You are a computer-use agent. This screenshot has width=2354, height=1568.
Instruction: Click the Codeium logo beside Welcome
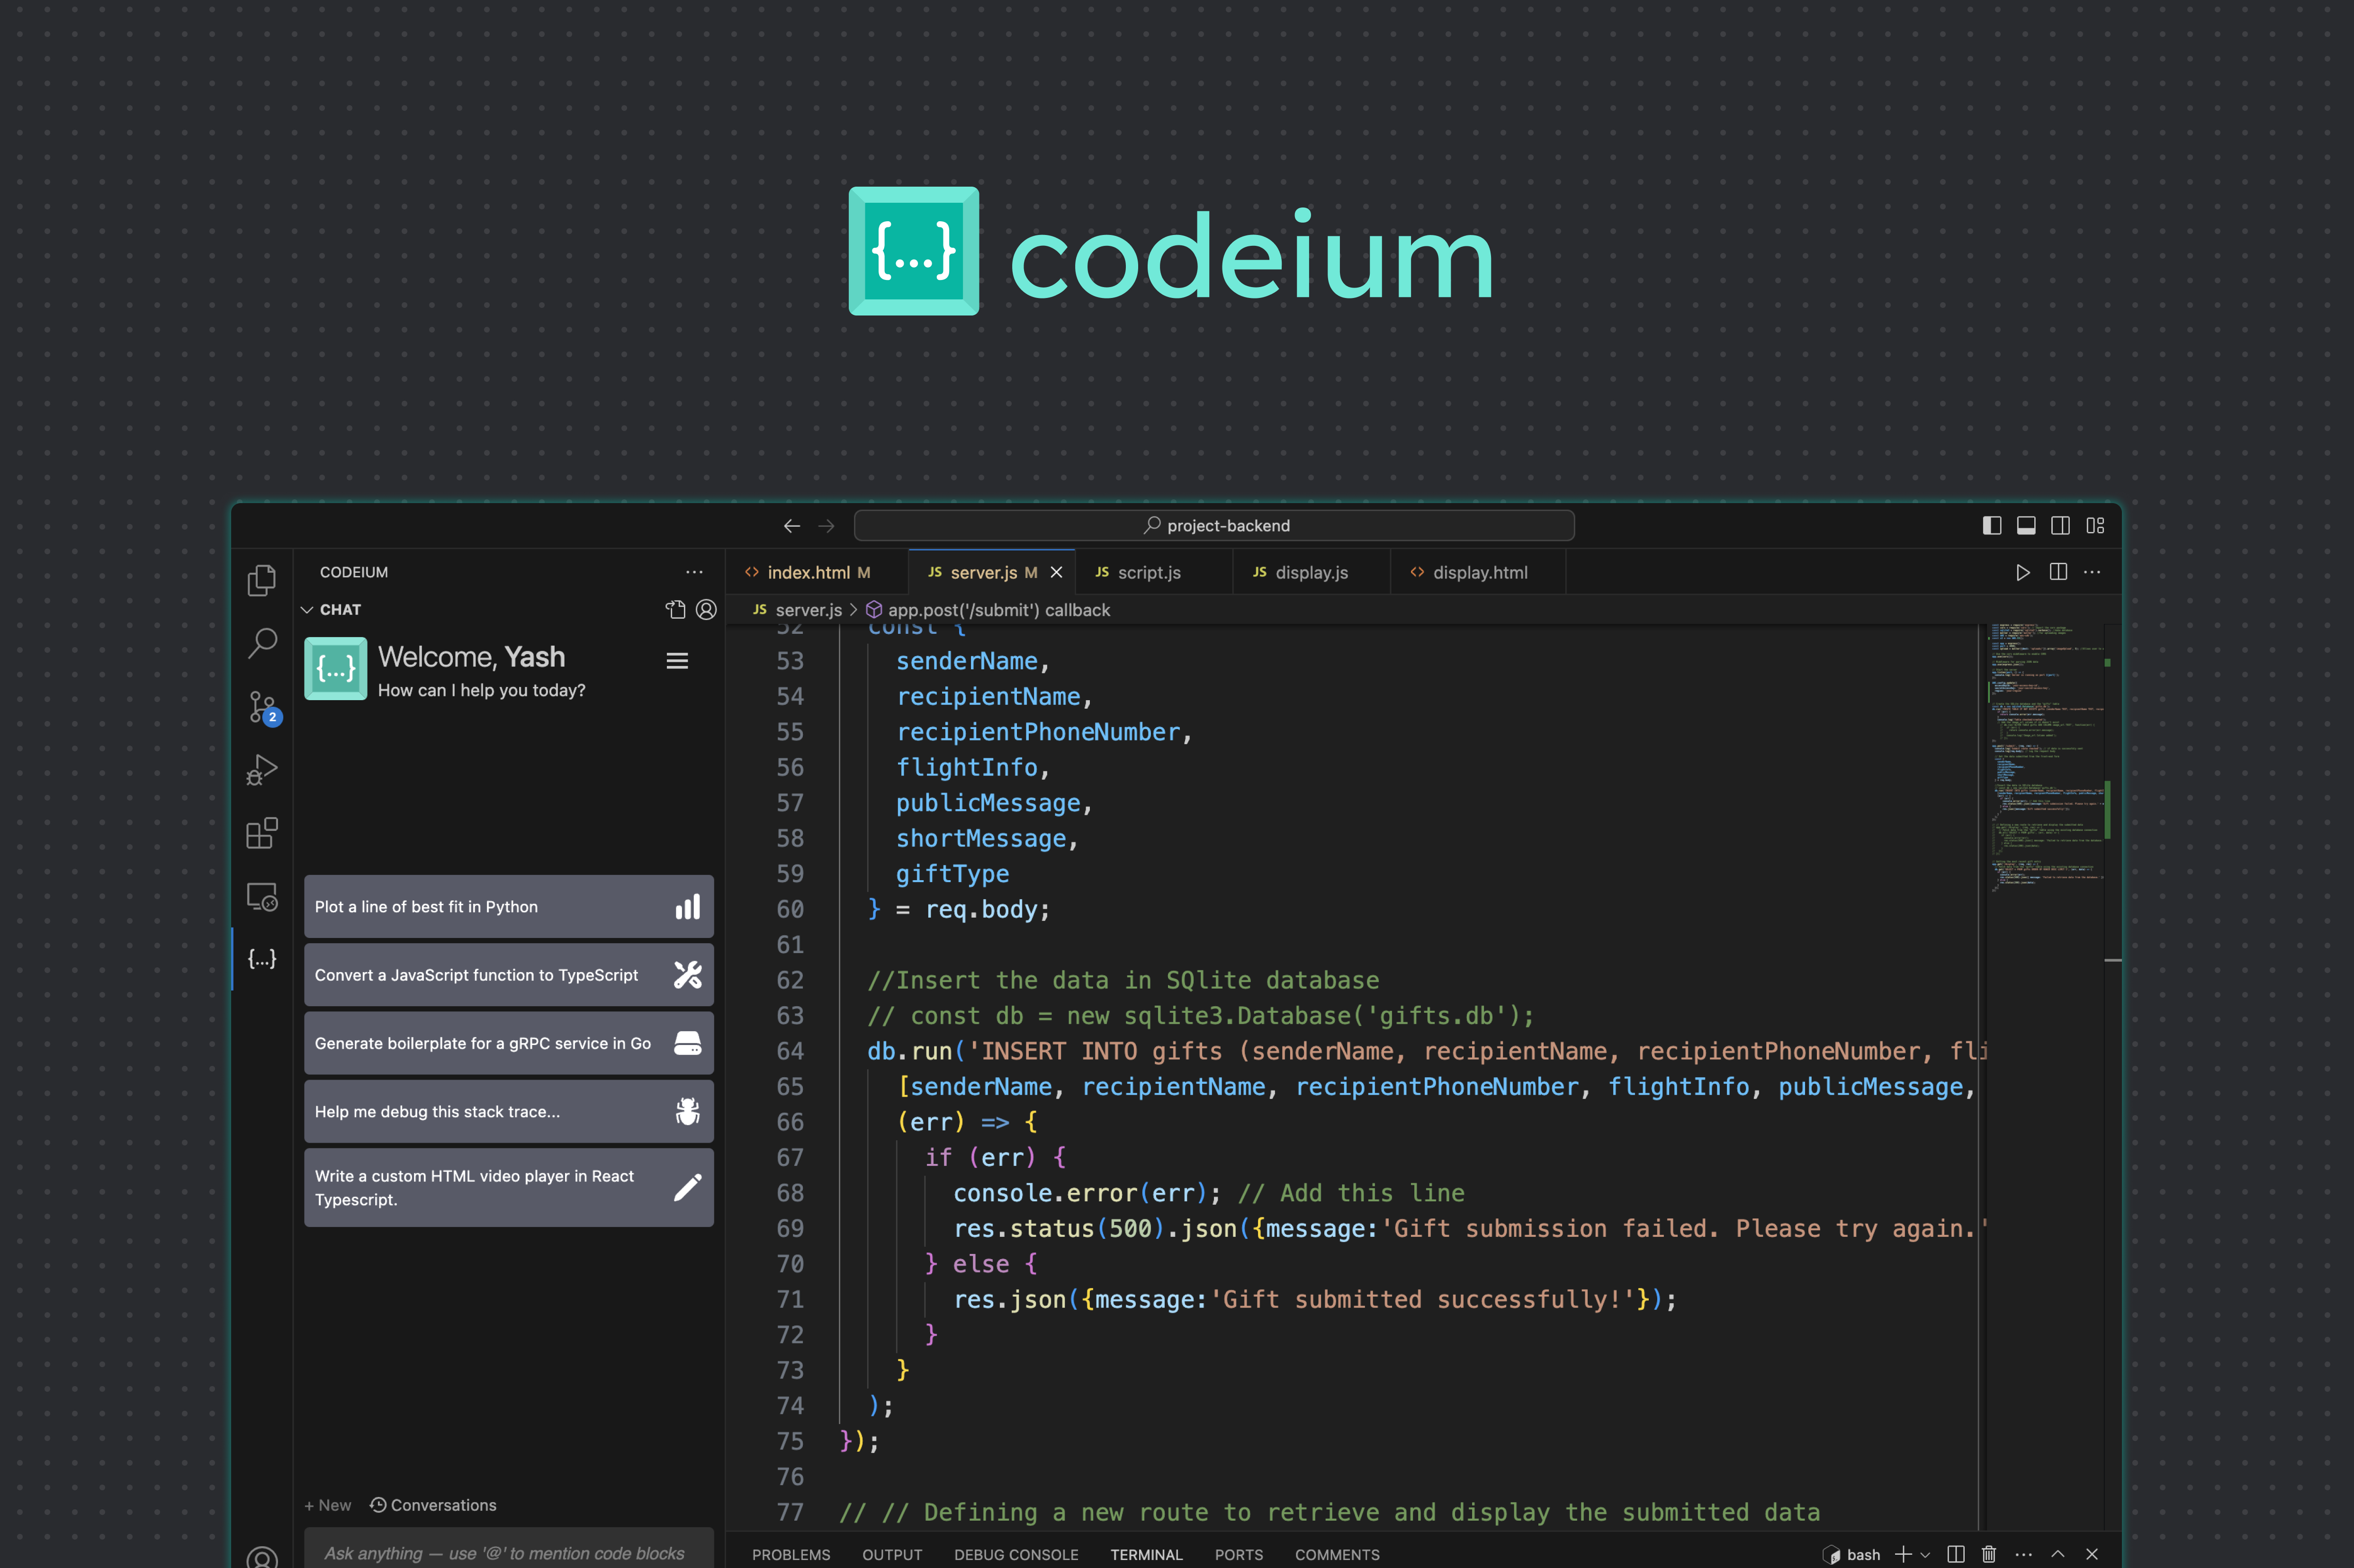coord(336,669)
